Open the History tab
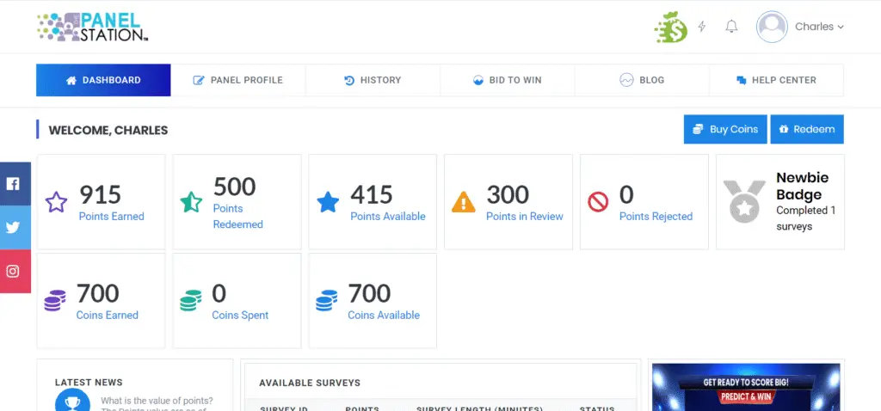The image size is (881, 411). [x=373, y=80]
